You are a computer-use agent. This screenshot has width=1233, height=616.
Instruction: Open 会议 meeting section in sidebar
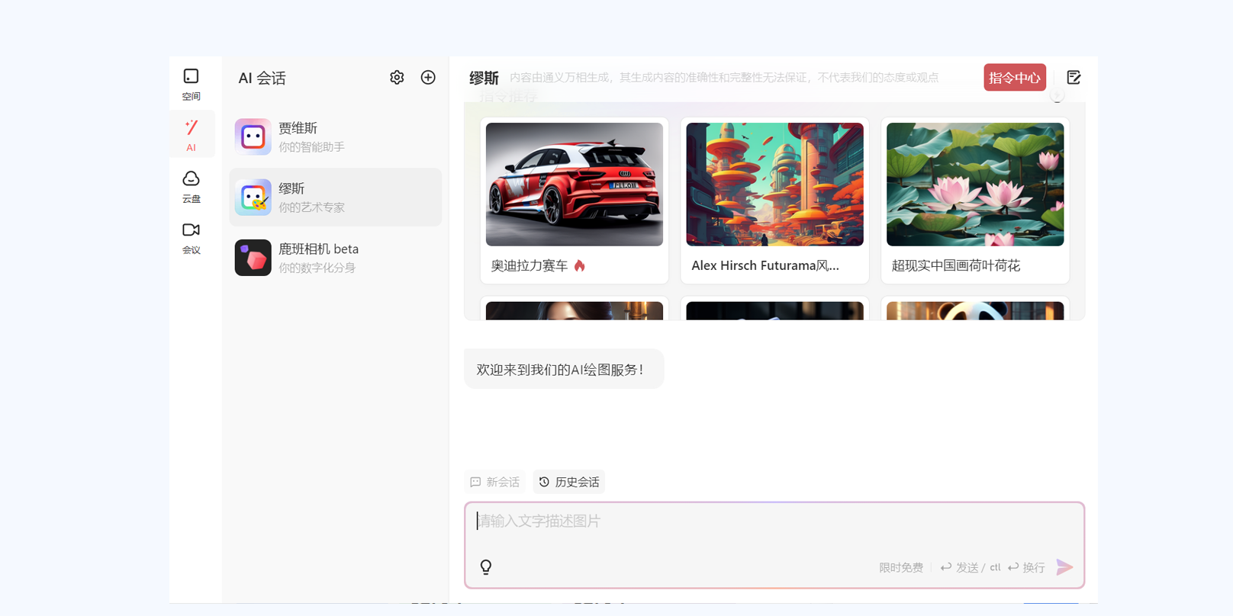tap(191, 237)
